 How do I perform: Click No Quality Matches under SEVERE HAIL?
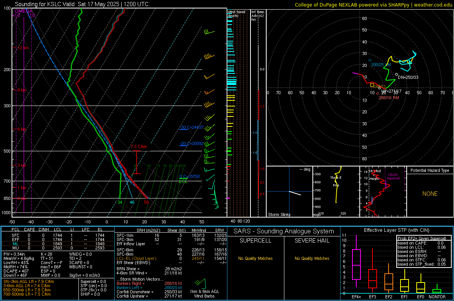point(312,258)
